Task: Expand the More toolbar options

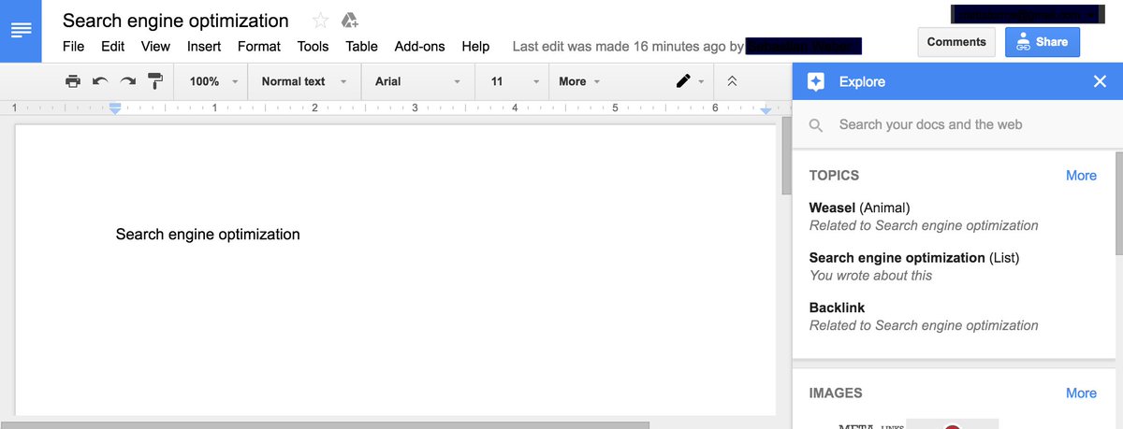Action: pyautogui.click(x=579, y=81)
